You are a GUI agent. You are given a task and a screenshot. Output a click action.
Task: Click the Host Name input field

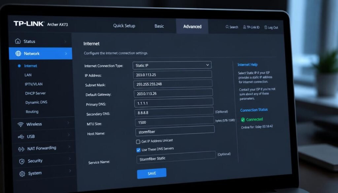pos(175,131)
